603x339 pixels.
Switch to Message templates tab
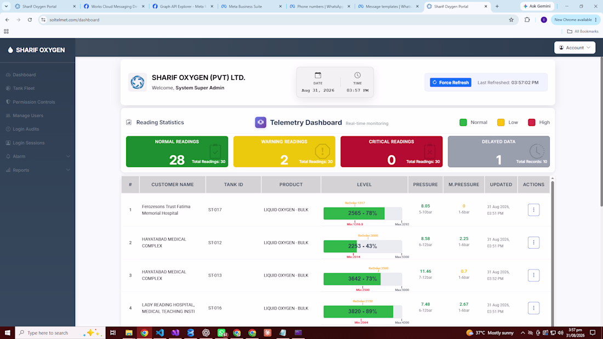(389, 7)
